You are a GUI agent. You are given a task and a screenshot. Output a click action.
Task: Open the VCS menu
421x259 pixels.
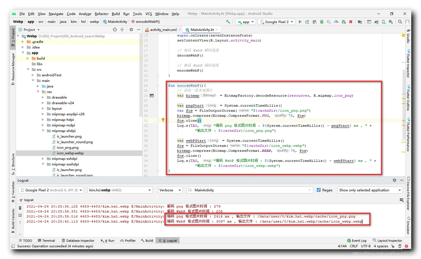[x=149, y=14]
